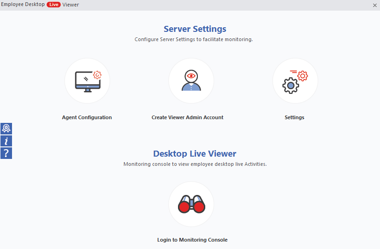The image size is (380, 249).
Task: Click the Settings text label
Action: [294, 117]
